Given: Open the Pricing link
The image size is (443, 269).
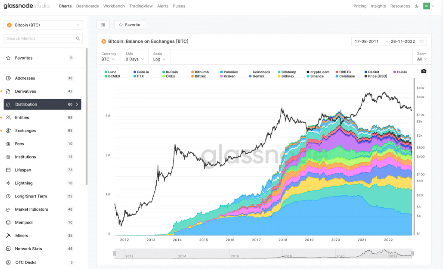Looking at the screenshot, I should tap(360, 6).
